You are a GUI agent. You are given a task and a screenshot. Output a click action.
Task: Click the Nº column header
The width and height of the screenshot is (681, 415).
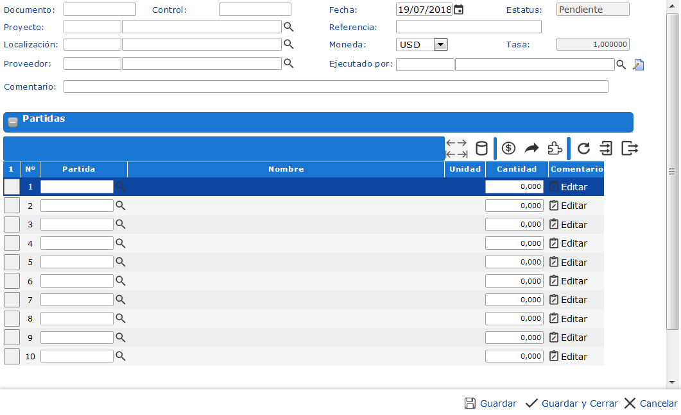pos(30,169)
